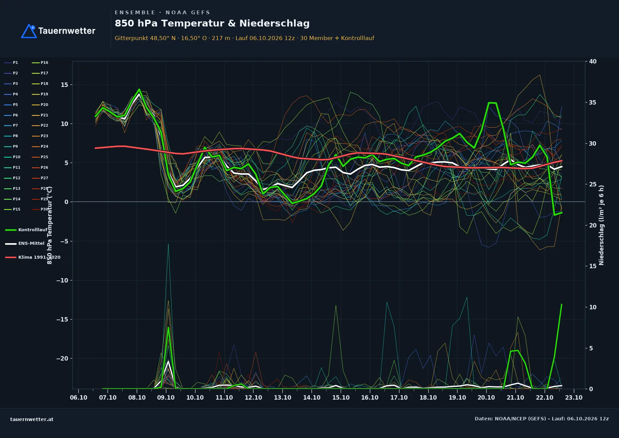
Task: Click the chart title '850 hPa Temperatur & Niederschlag'
Action: point(212,23)
